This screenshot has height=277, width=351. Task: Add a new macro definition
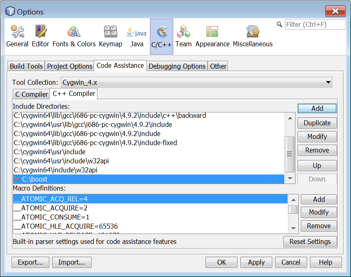(319, 199)
